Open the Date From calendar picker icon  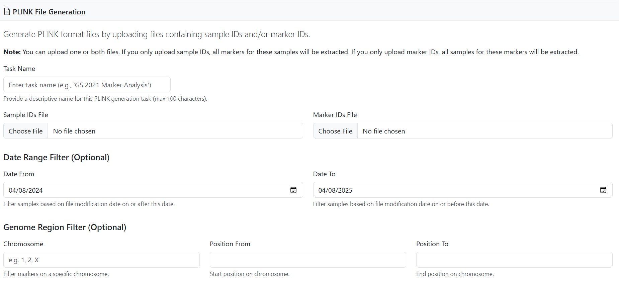[293, 190]
